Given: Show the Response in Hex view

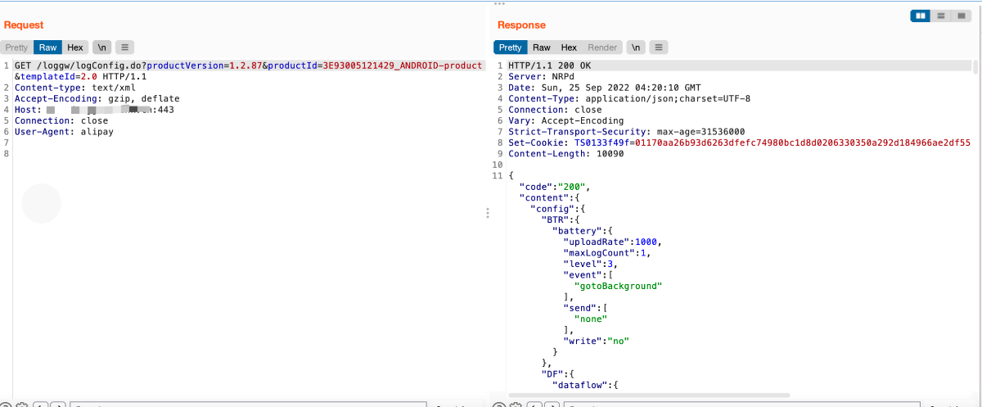Looking at the screenshot, I should coord(569,47).
